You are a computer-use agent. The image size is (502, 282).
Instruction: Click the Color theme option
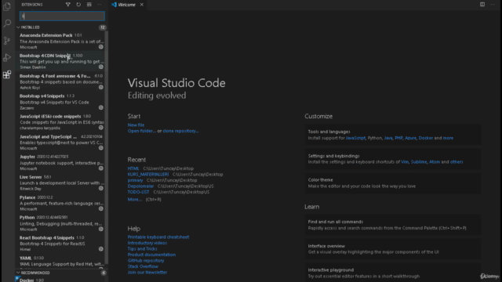[392, 183]
